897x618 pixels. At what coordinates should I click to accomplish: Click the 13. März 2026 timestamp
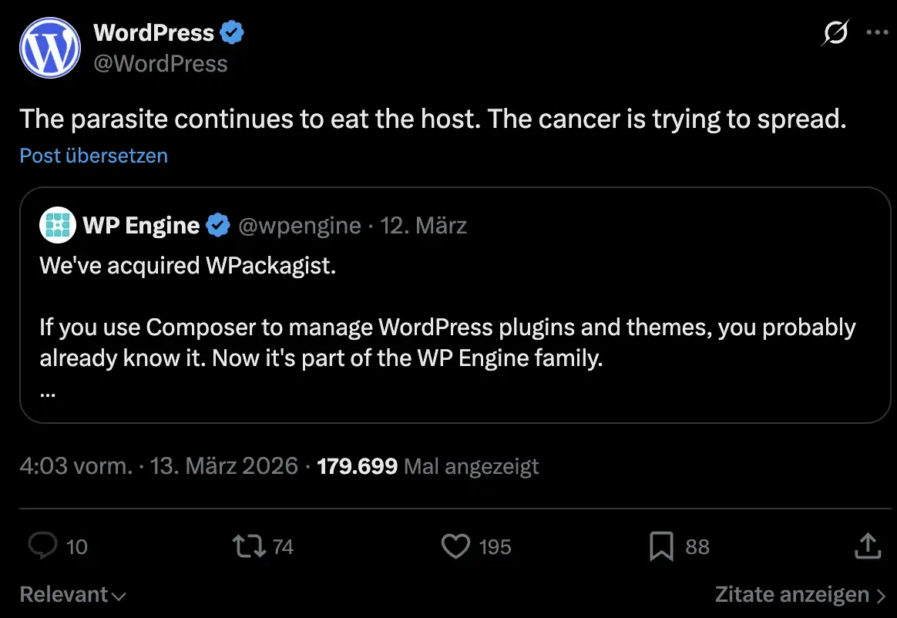223,465
